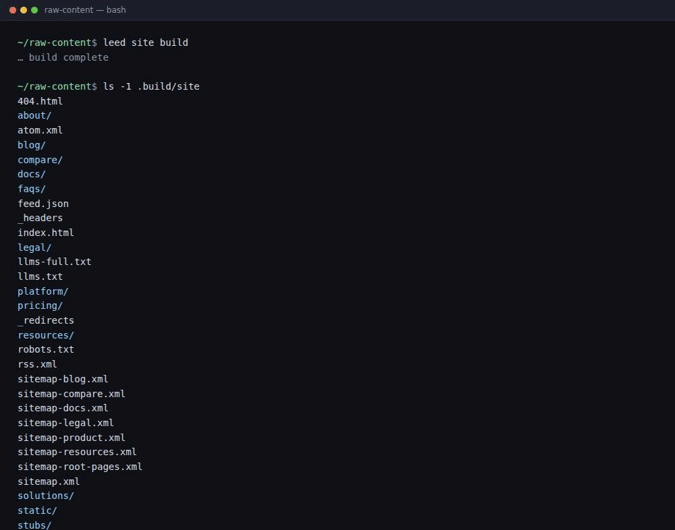Select the sitemap-compare.xml entry
This screenshot has width=675, height=530.
72,394
